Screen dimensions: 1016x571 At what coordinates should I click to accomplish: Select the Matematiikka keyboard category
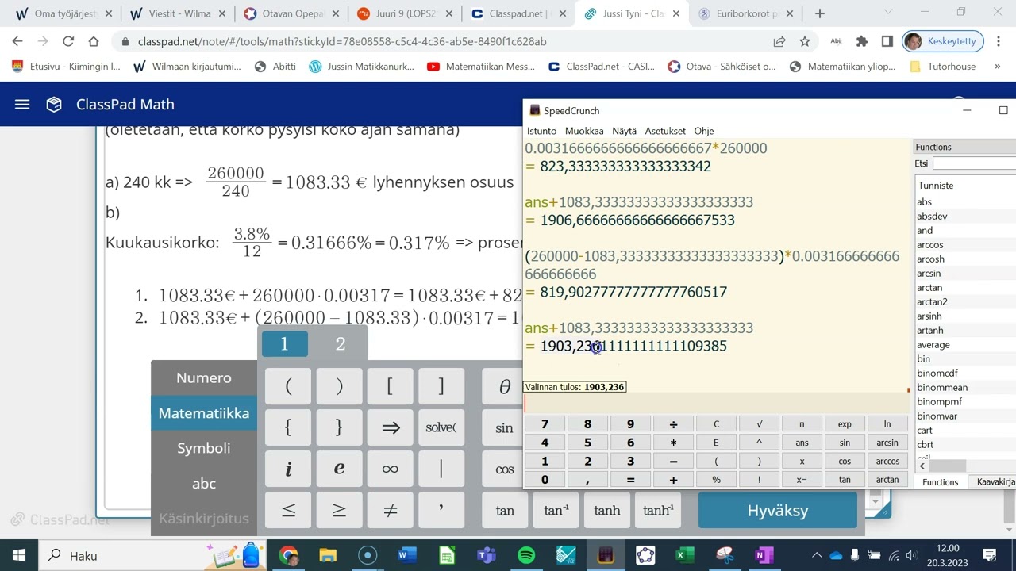pos(204,412)
